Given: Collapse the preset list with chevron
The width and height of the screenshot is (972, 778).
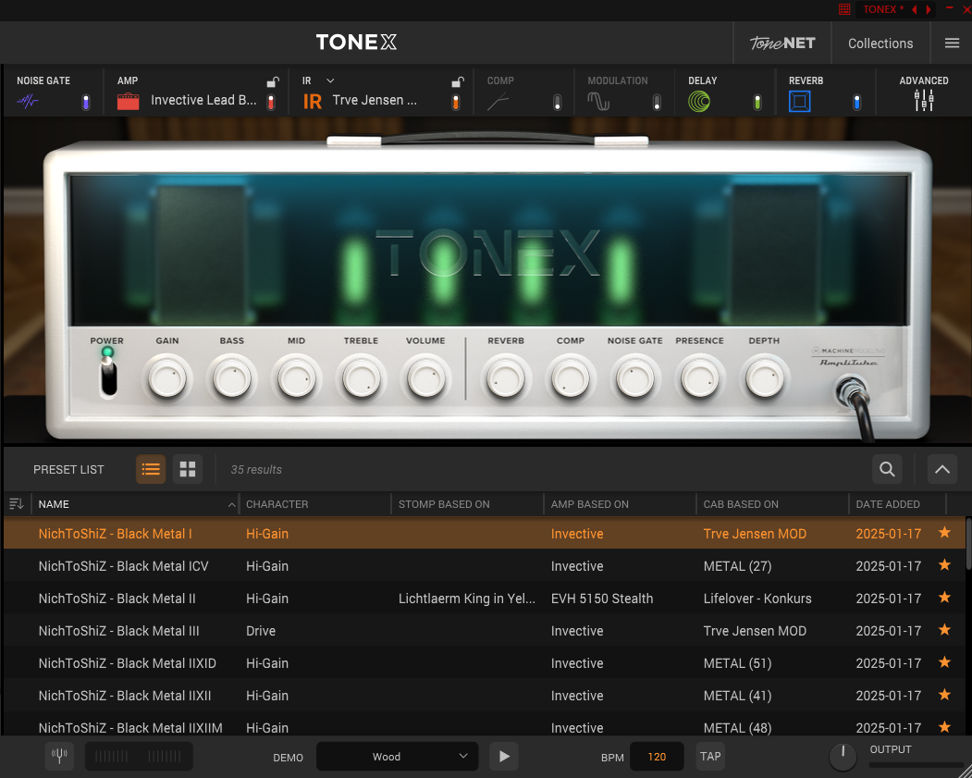Looking at the screenshot, I should coord(942,469).
